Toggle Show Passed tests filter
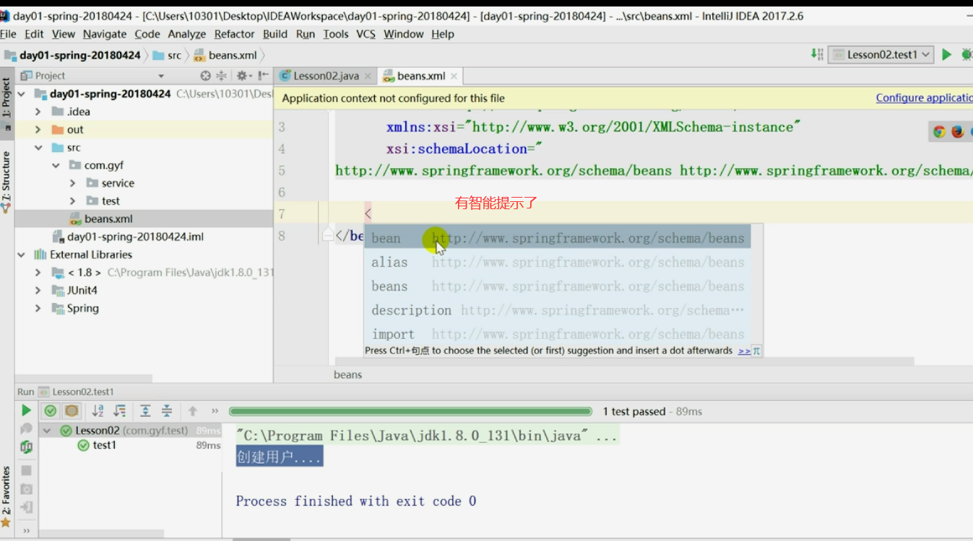This screenshot has height=541, width=973. (x=51, y=411)
